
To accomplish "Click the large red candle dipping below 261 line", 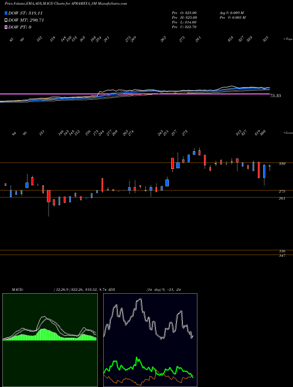I will [x=49, y=196].
